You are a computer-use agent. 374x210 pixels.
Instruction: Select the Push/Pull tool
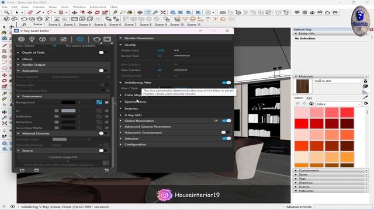click(74, 12)
